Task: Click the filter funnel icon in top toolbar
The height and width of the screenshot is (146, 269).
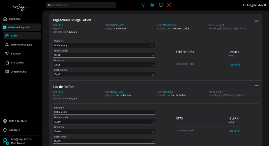Action: point(143,5)
